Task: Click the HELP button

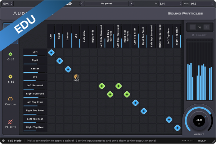Action: click(202, 141)
